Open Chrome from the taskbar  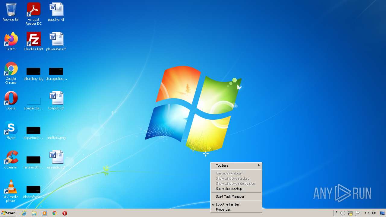point(55,213)
